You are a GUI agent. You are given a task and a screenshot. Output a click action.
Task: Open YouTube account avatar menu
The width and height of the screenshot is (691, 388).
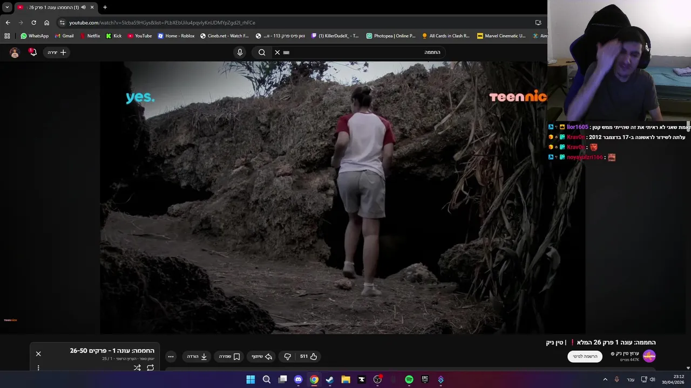click(15, 52)
